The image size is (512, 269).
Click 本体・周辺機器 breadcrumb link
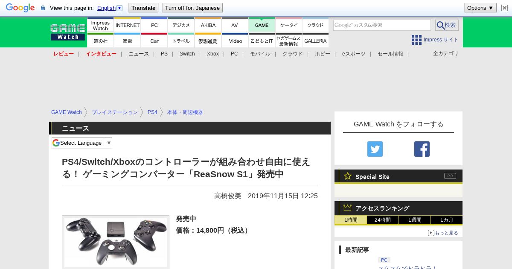[x=185, y=112]
